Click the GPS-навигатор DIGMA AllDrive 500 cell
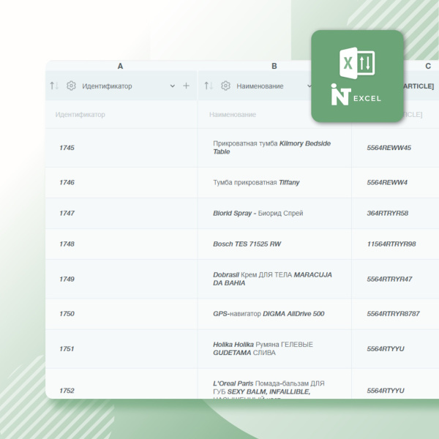This screenshot has width=439, height=439. click(x=268, y=314)
